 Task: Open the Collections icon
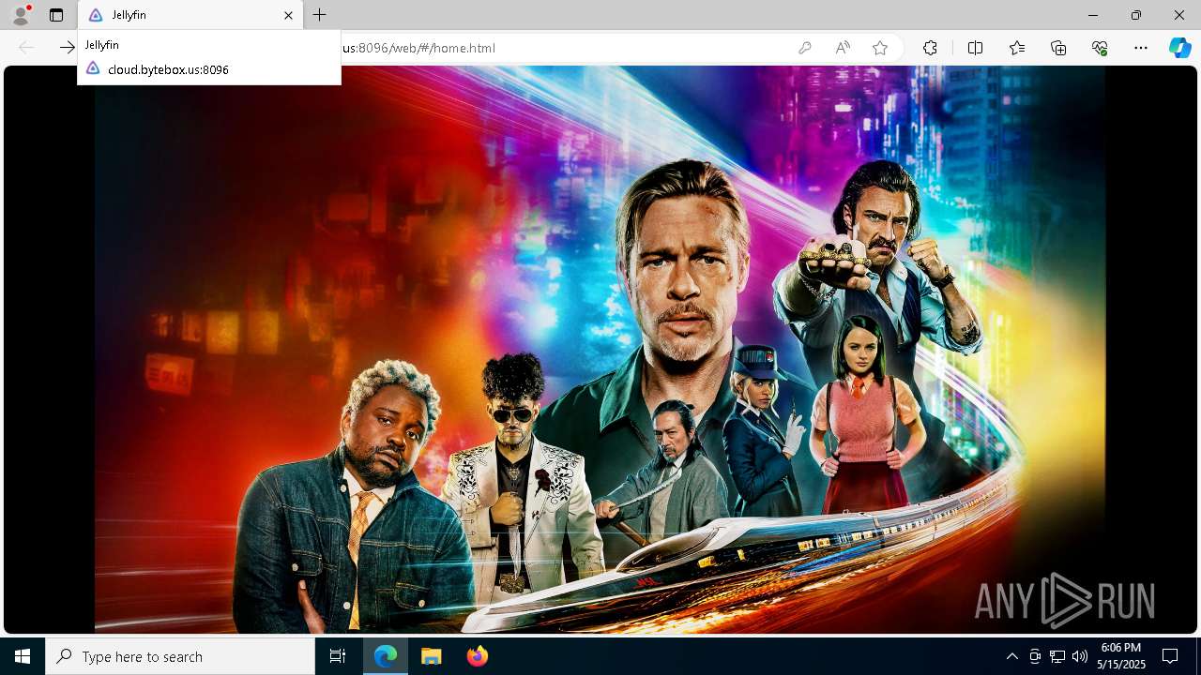click(1058, 48)
